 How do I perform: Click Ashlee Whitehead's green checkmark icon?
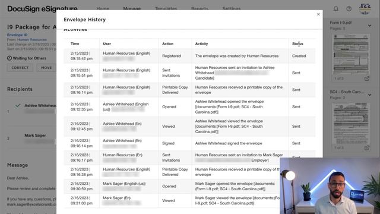(x=18, y=106)
